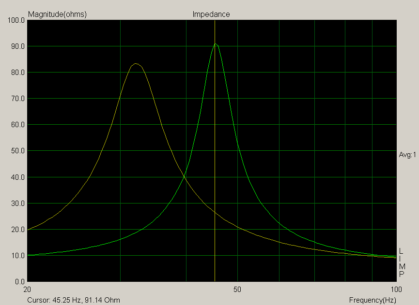This screenshot has height=305, width=419.
Task: Click the 100.0 magnitude axis value
Action: (16, 20)
